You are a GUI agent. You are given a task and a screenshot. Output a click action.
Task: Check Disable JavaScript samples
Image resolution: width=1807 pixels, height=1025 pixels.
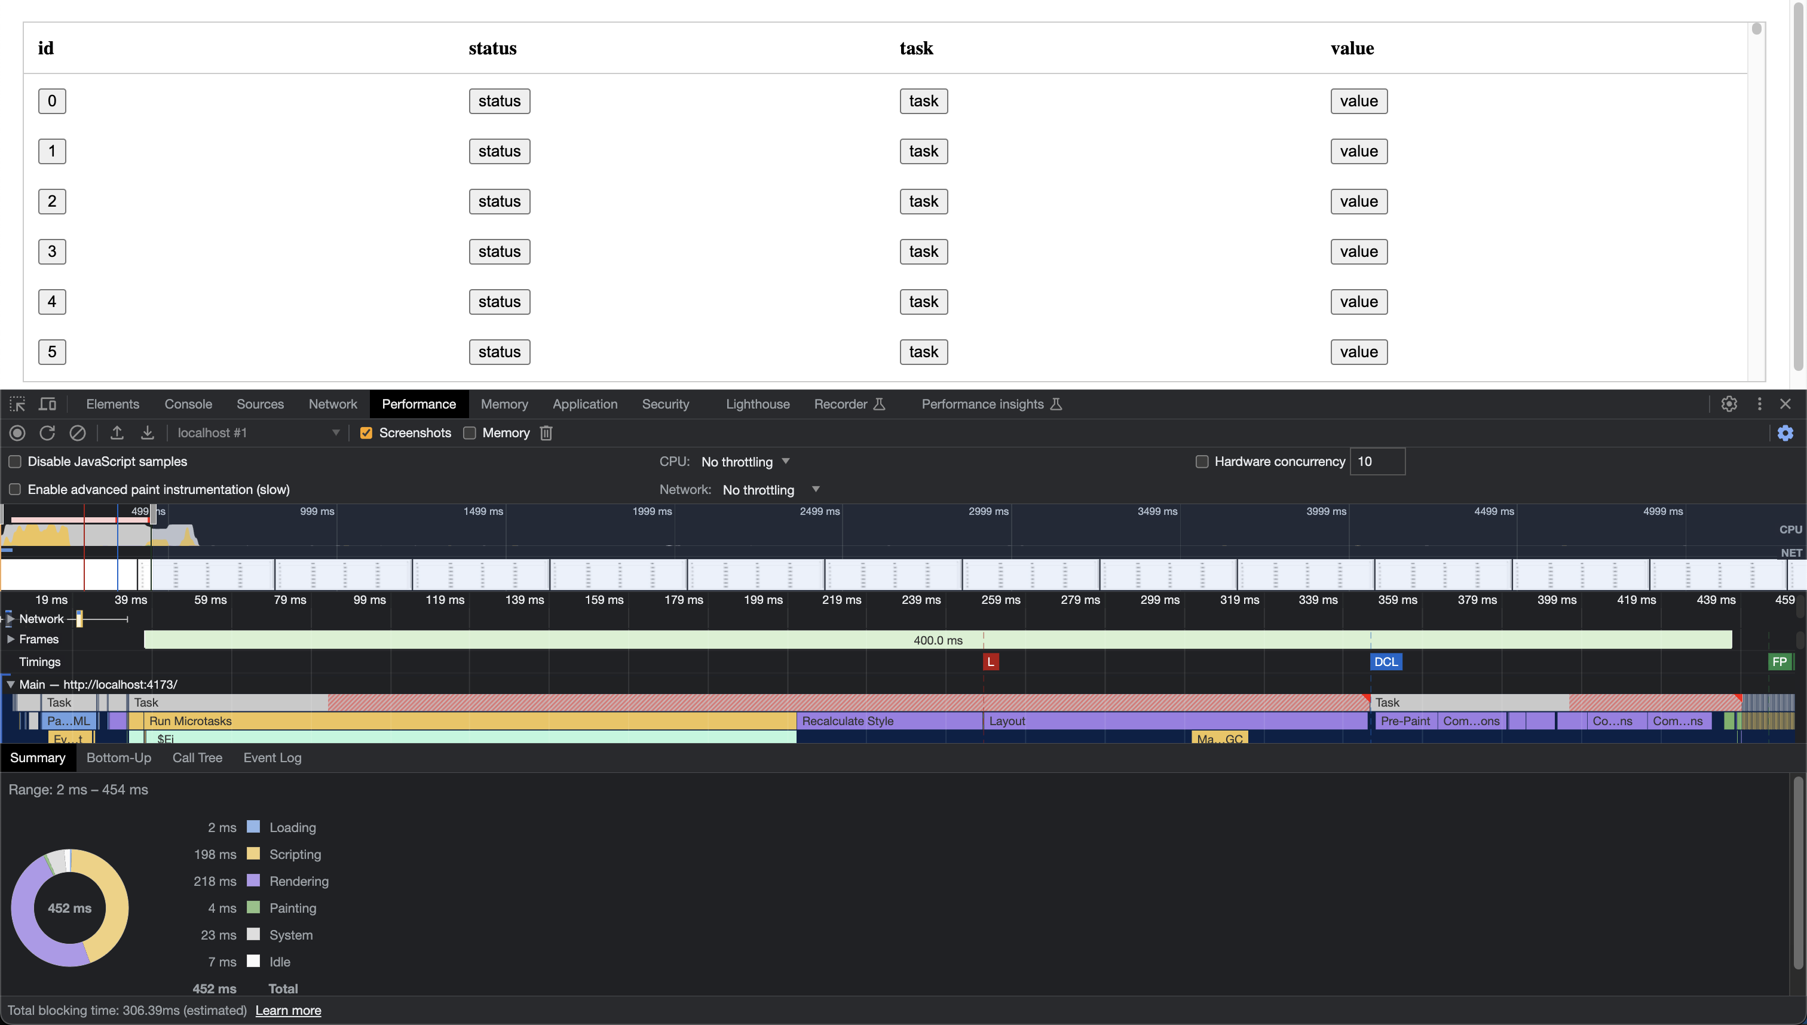click(x=15, y=462)
